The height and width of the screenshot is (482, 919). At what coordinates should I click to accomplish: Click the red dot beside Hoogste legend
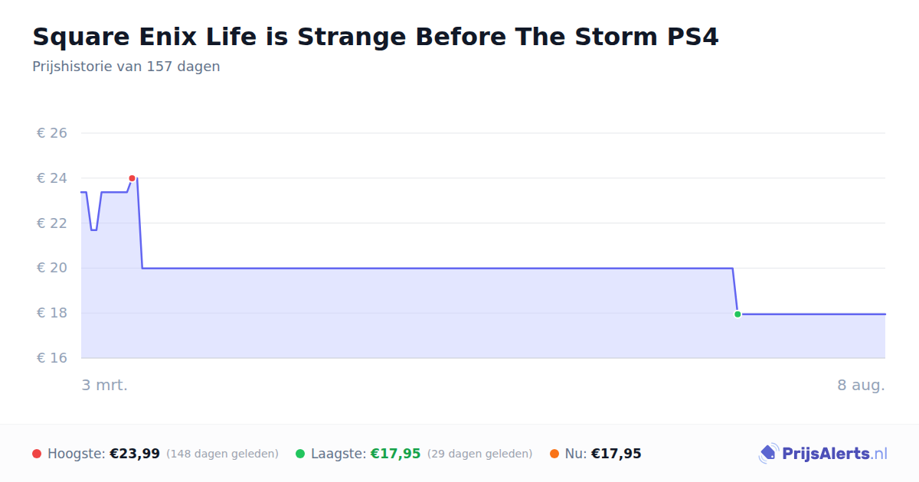(x=37, y=454)
